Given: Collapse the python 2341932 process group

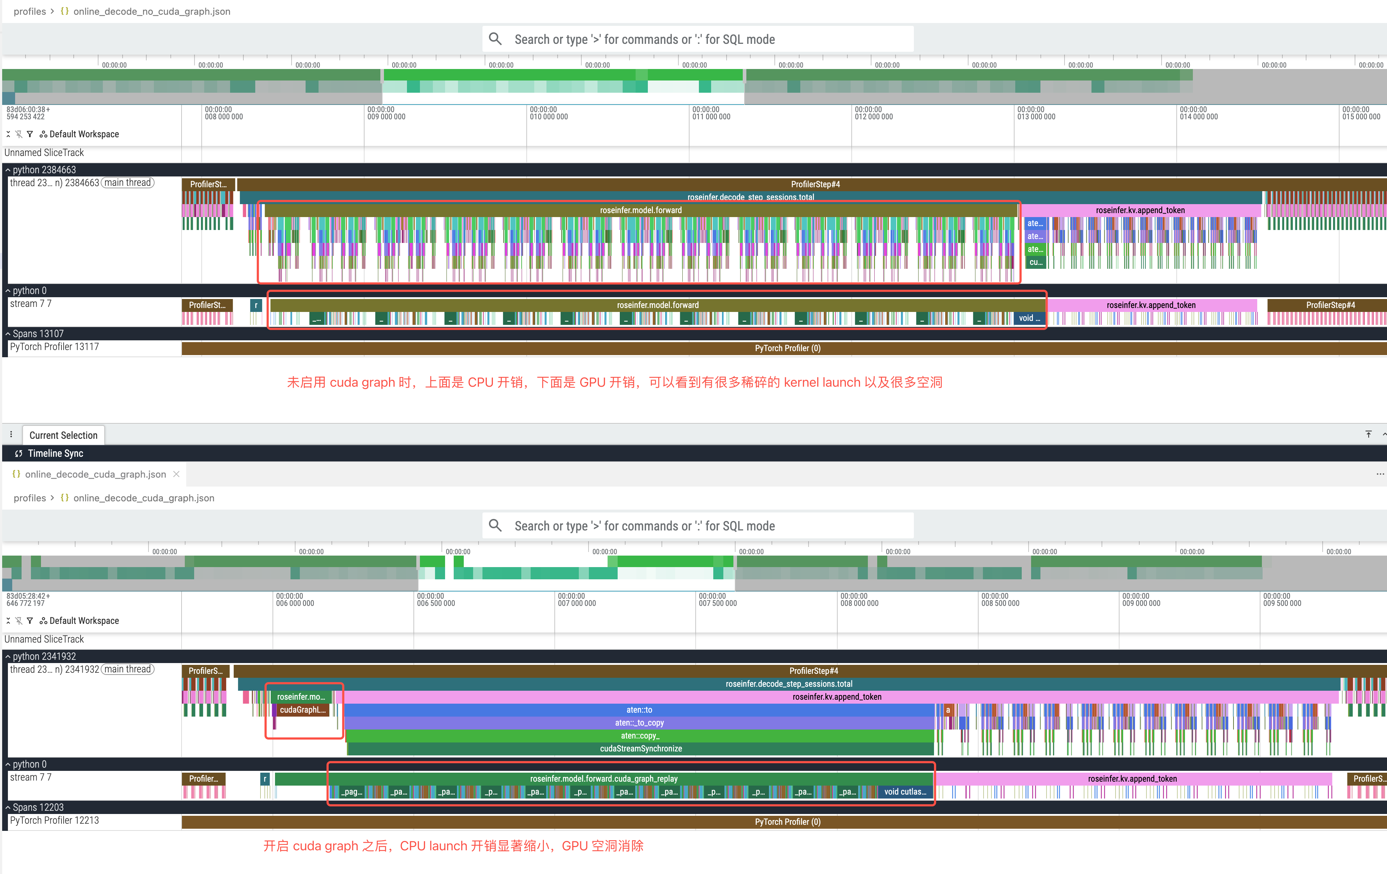Looking at the screenshot, I should pos(8,656).
